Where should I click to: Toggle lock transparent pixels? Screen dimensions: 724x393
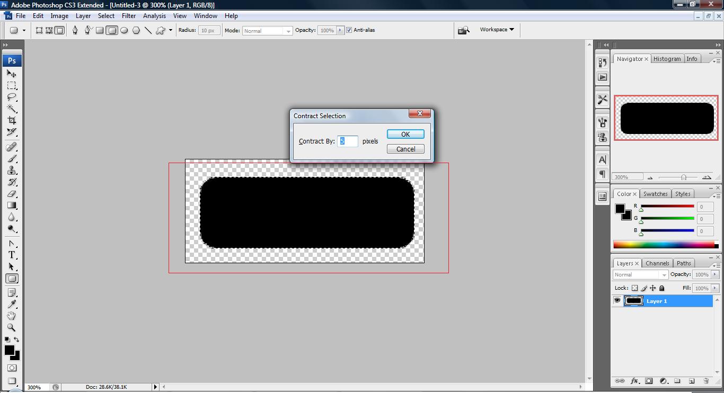coord(634,288)
